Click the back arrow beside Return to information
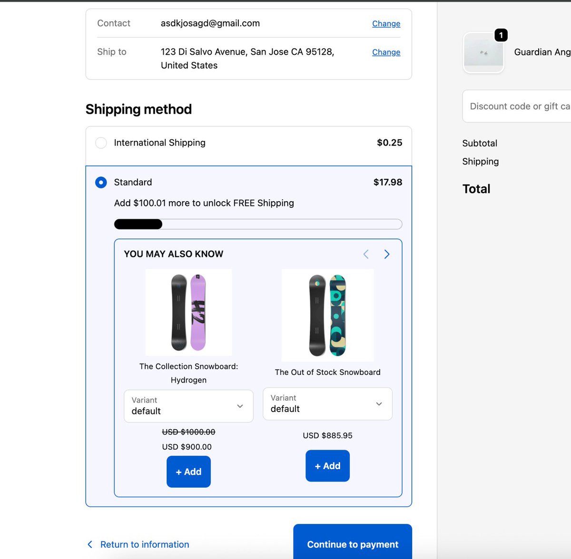571x559 pixels. (x=90, y=544)
